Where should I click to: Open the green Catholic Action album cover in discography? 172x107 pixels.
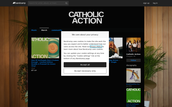tap(134, 95)
